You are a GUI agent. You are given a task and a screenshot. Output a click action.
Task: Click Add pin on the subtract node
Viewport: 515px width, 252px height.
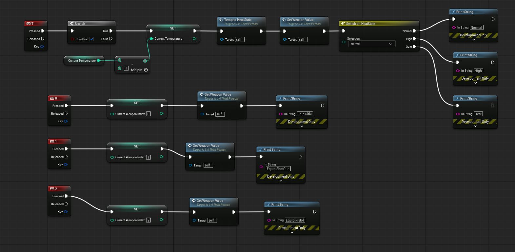coord(139,70)
